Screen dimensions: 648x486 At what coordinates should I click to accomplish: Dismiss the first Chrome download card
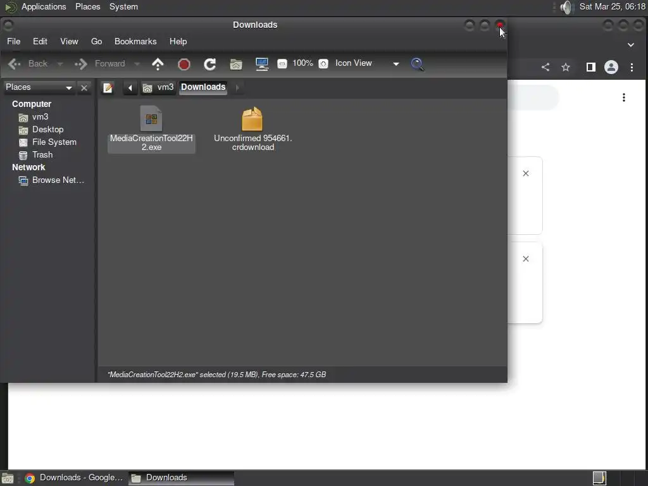pos(526,173)
